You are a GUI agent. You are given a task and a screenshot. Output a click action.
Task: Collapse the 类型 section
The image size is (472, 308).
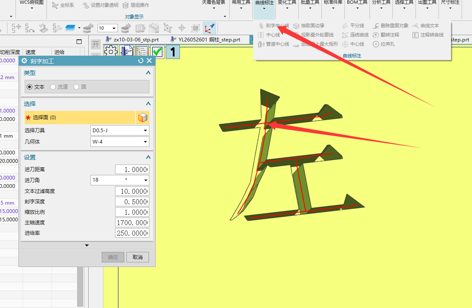point(148,72)
